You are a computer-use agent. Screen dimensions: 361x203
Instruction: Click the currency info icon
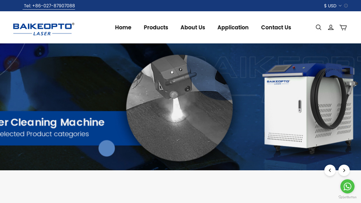[346, 6]
